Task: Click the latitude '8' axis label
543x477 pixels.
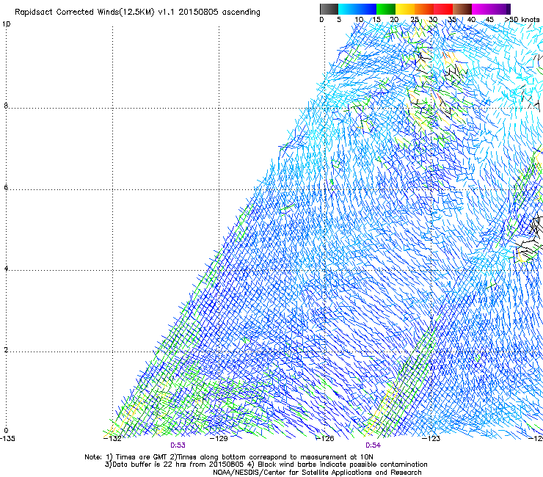Action: point(6,106)
